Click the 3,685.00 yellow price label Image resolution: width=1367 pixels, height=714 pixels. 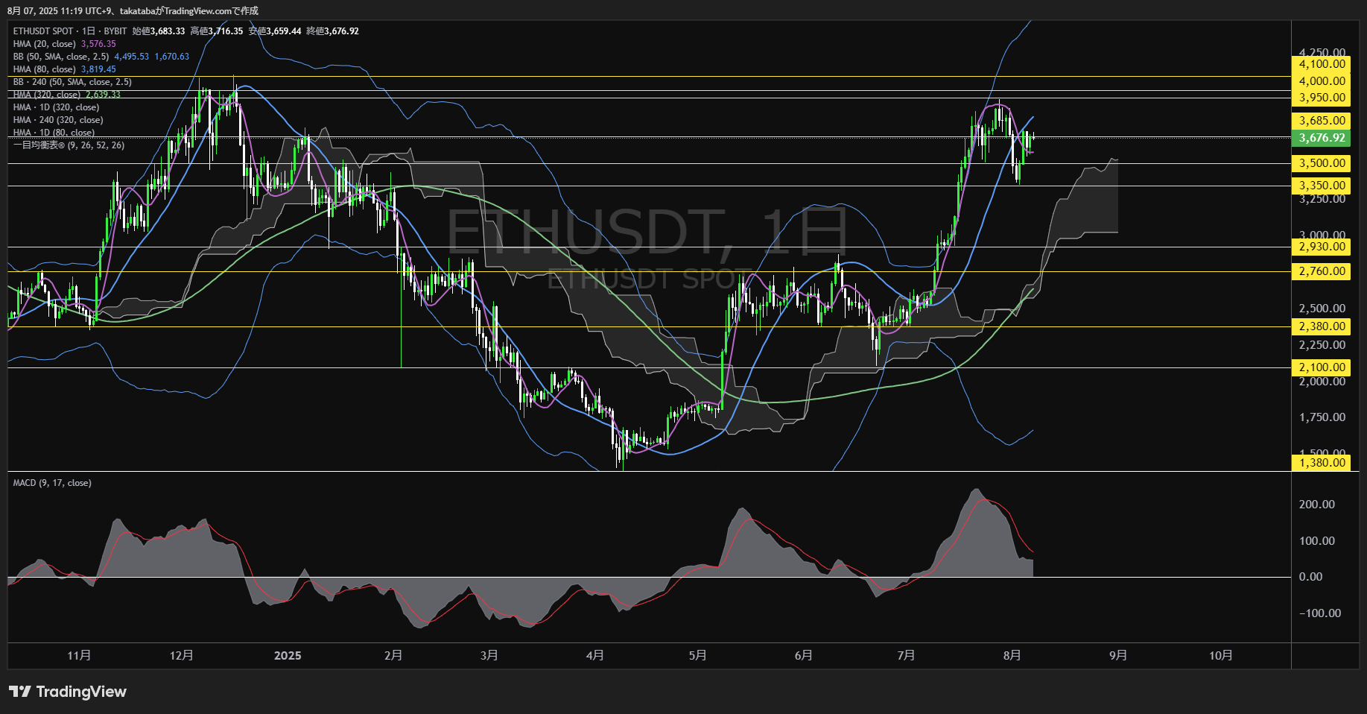coord(1322,121)
